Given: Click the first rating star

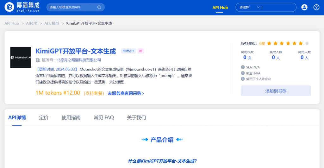Looking at the screenshot, I should tap(269, 43).
